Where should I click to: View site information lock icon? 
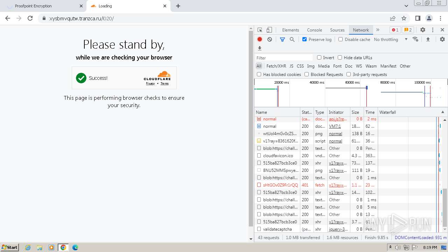point(44,19)
